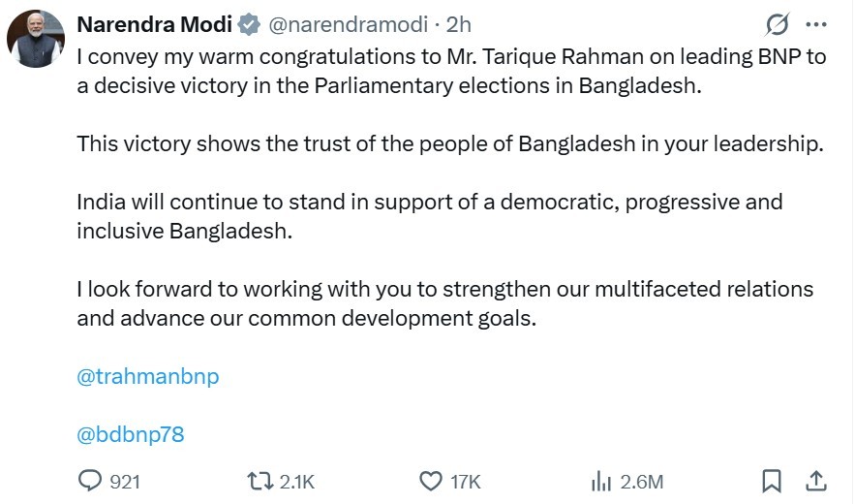
Task: Open the view analytics bar chart icon
Action: 601,481
